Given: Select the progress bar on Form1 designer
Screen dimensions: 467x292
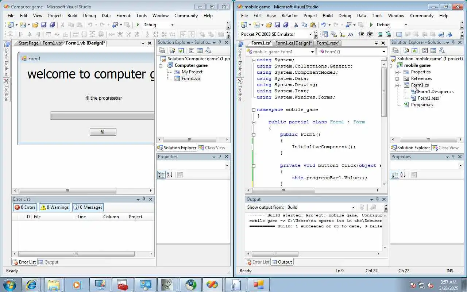Looking at the screenshot, I should (102, 116).
